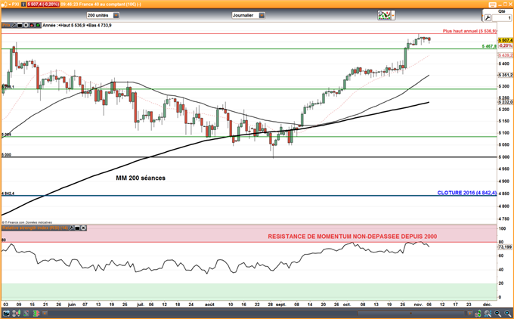Click the Qte quantity input field
This screenshot has height=319, width=514.
(x=502, y=17)
